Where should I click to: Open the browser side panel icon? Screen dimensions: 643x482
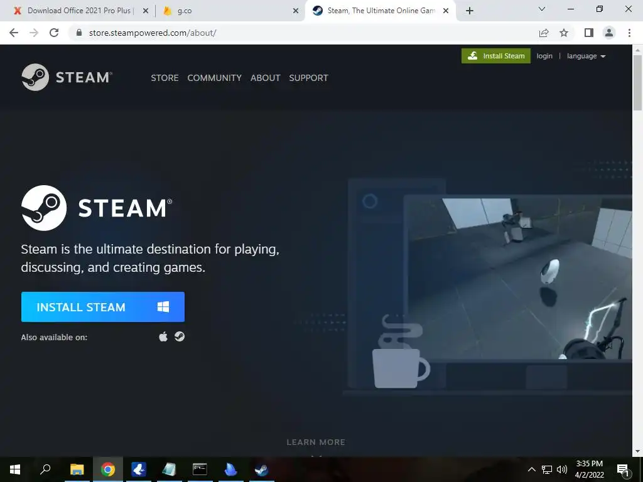tap(589, 33)
